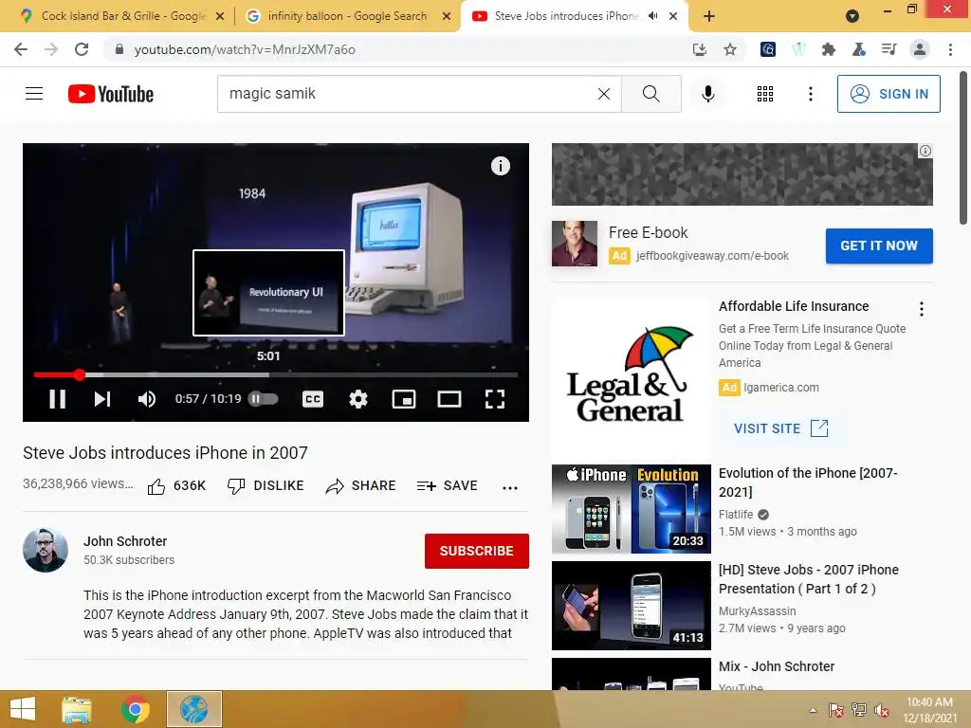
Task: Pause the video with the pause button
Action: coord(58,399)
